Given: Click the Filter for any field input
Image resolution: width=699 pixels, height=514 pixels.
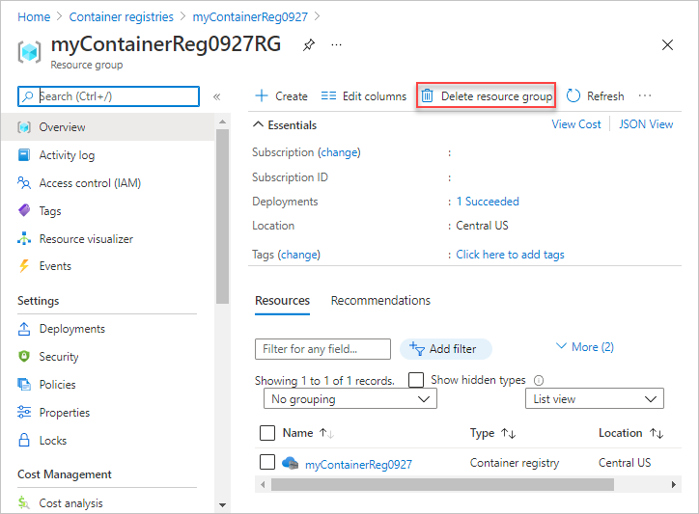Looking at the screenshot, I should pos(322,349).
